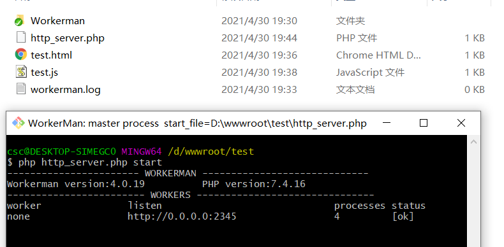Minimize the WorkerMan terminal window
The image size is (504, 247).
point(387,123)
